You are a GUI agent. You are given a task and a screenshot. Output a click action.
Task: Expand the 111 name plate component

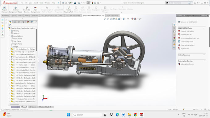coord(9,65)
